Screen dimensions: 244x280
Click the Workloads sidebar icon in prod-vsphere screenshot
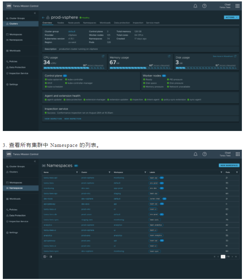7,51
